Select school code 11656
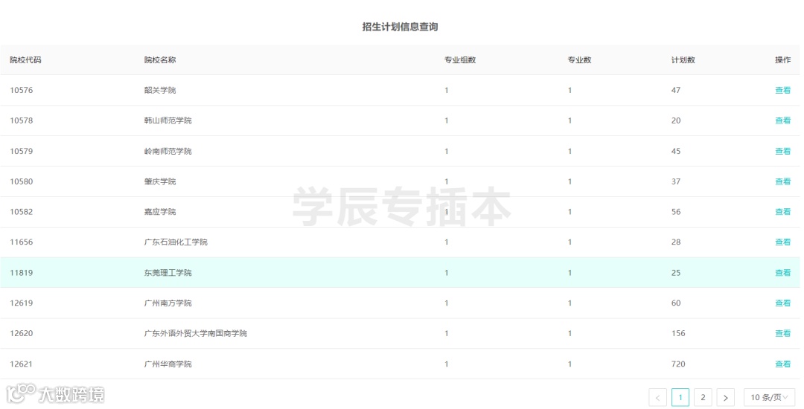The height and width of the screenshot is (409, 804). [x=22, y=242]
